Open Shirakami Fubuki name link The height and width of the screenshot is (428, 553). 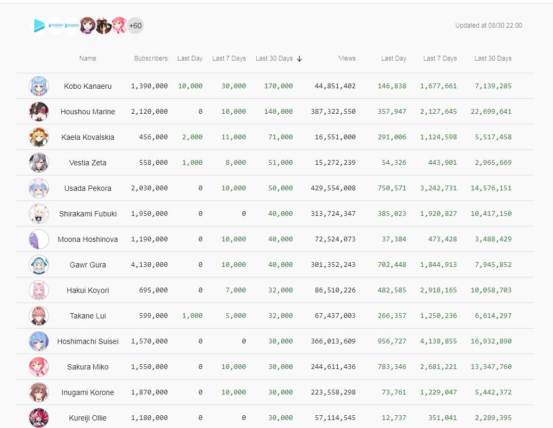(88, 214)
